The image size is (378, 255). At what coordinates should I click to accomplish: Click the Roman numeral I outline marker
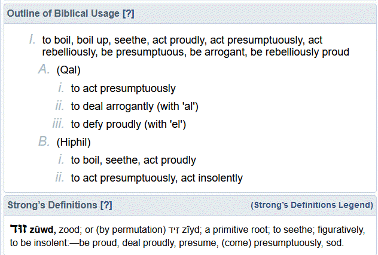[x=32, y=40]
